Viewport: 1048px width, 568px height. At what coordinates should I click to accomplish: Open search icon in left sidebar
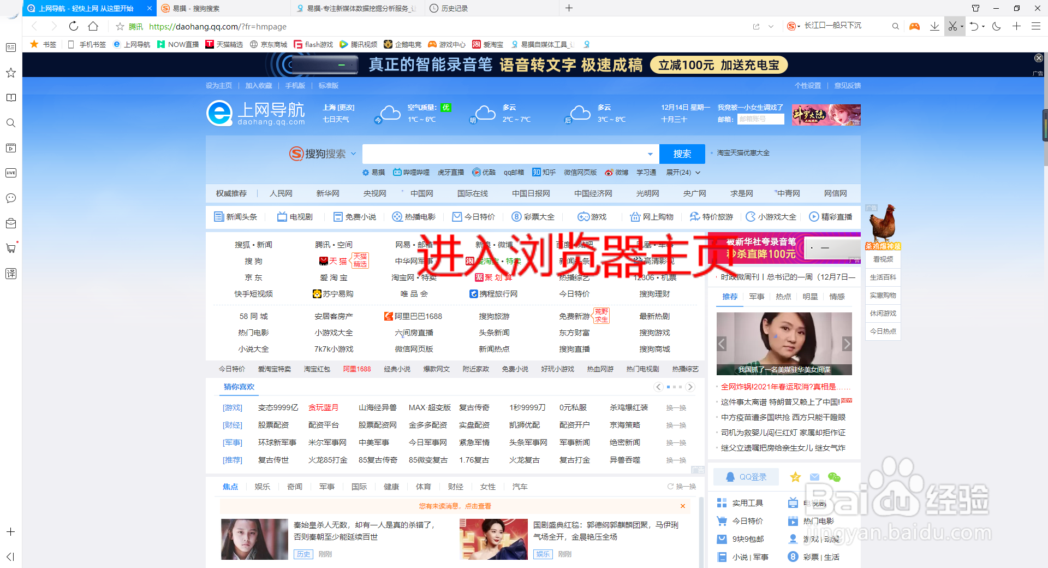[11, 123]
